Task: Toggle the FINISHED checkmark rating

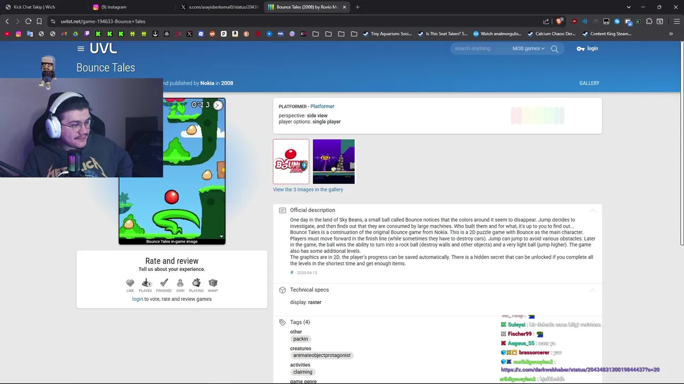Action: [x=164, y=283]
